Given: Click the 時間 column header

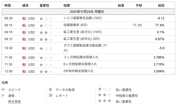Looking at the screenshot, I should [x=8, y=5].
